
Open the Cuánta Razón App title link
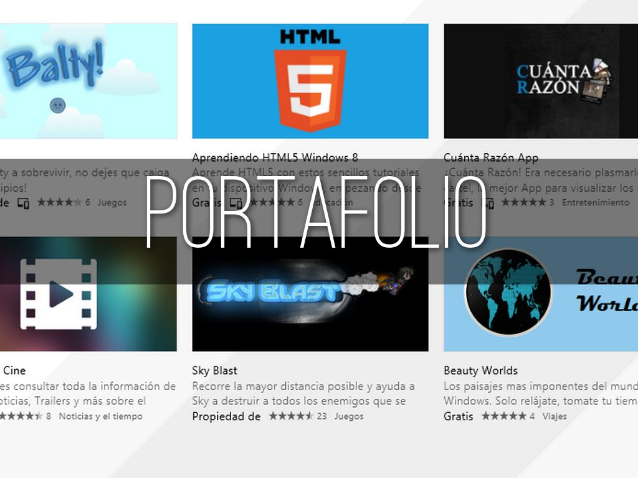pyautogui.click(x=490, y=157)
